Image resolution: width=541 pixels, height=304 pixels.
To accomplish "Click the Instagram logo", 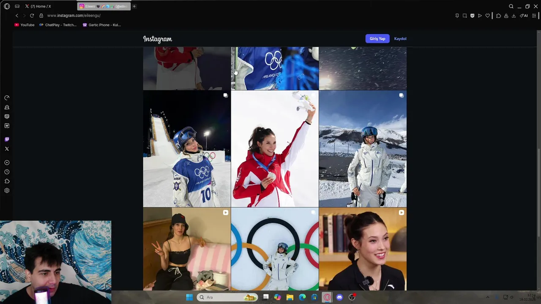I will (x=157, y=39).
